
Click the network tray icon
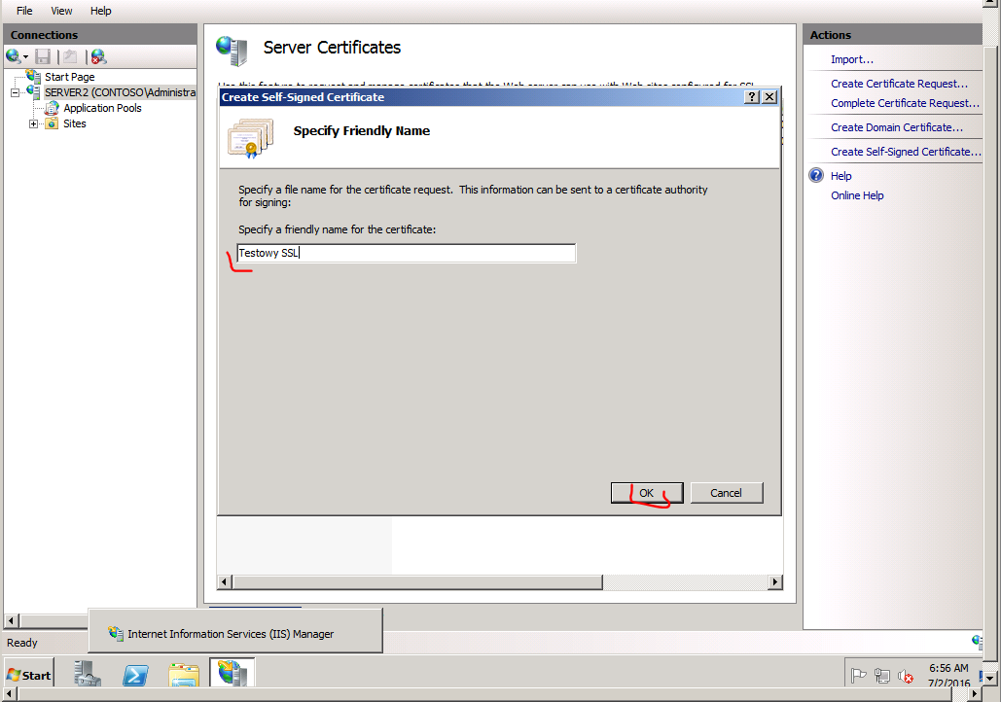pyautogui.click(x=882, y=675)
